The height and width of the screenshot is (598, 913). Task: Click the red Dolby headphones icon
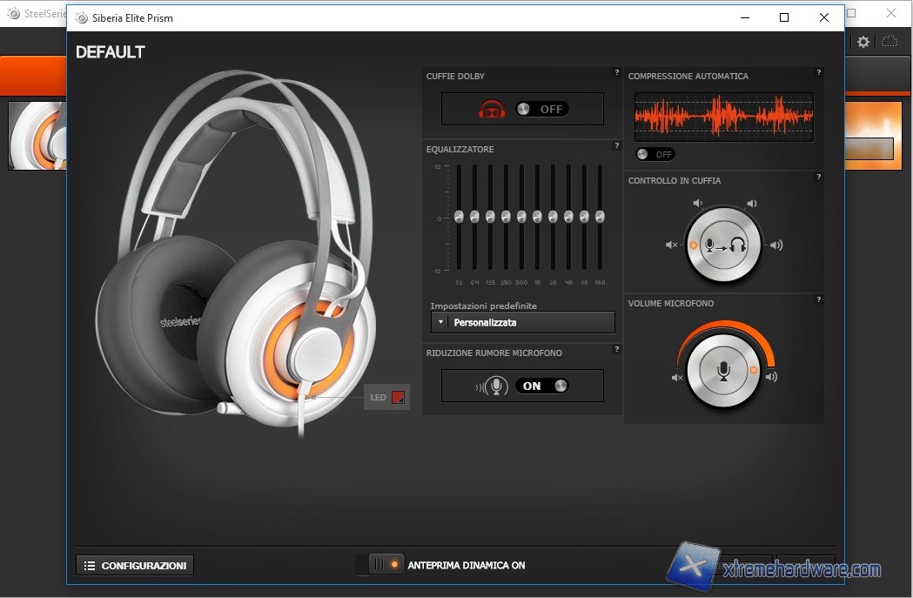click(493, 110)
